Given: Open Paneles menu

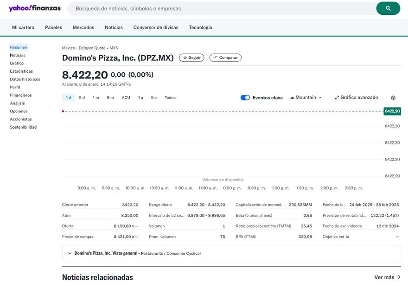Looking at the screenshot, I should 54,27.
